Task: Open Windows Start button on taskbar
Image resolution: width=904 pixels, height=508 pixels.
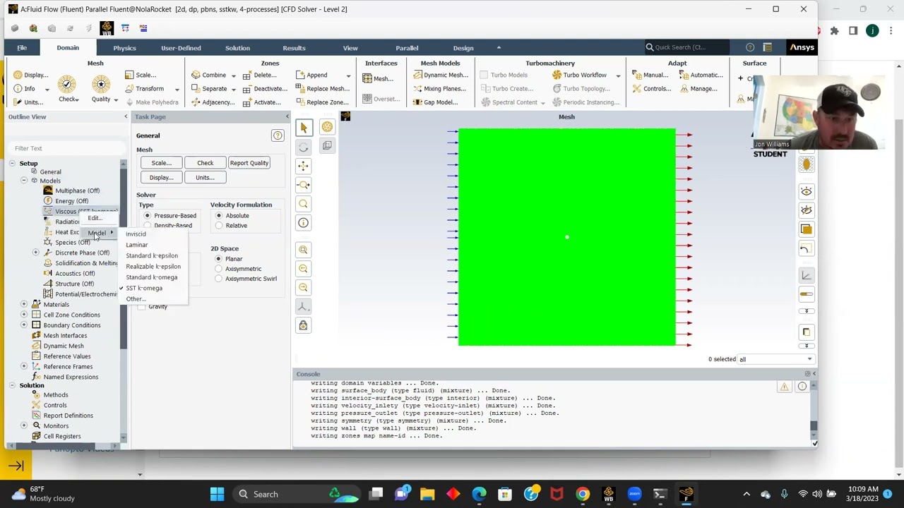Action: click(x=217, y=494)
